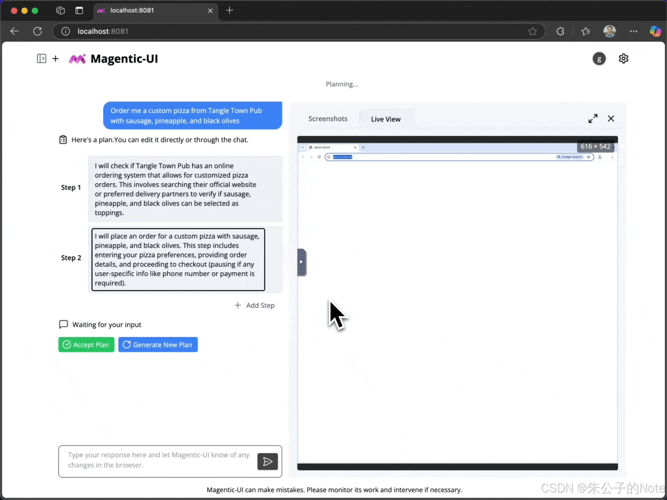Open Magentic-UI settings gear
The width and height of the screenshot is (667, 500).
(623, 59)
